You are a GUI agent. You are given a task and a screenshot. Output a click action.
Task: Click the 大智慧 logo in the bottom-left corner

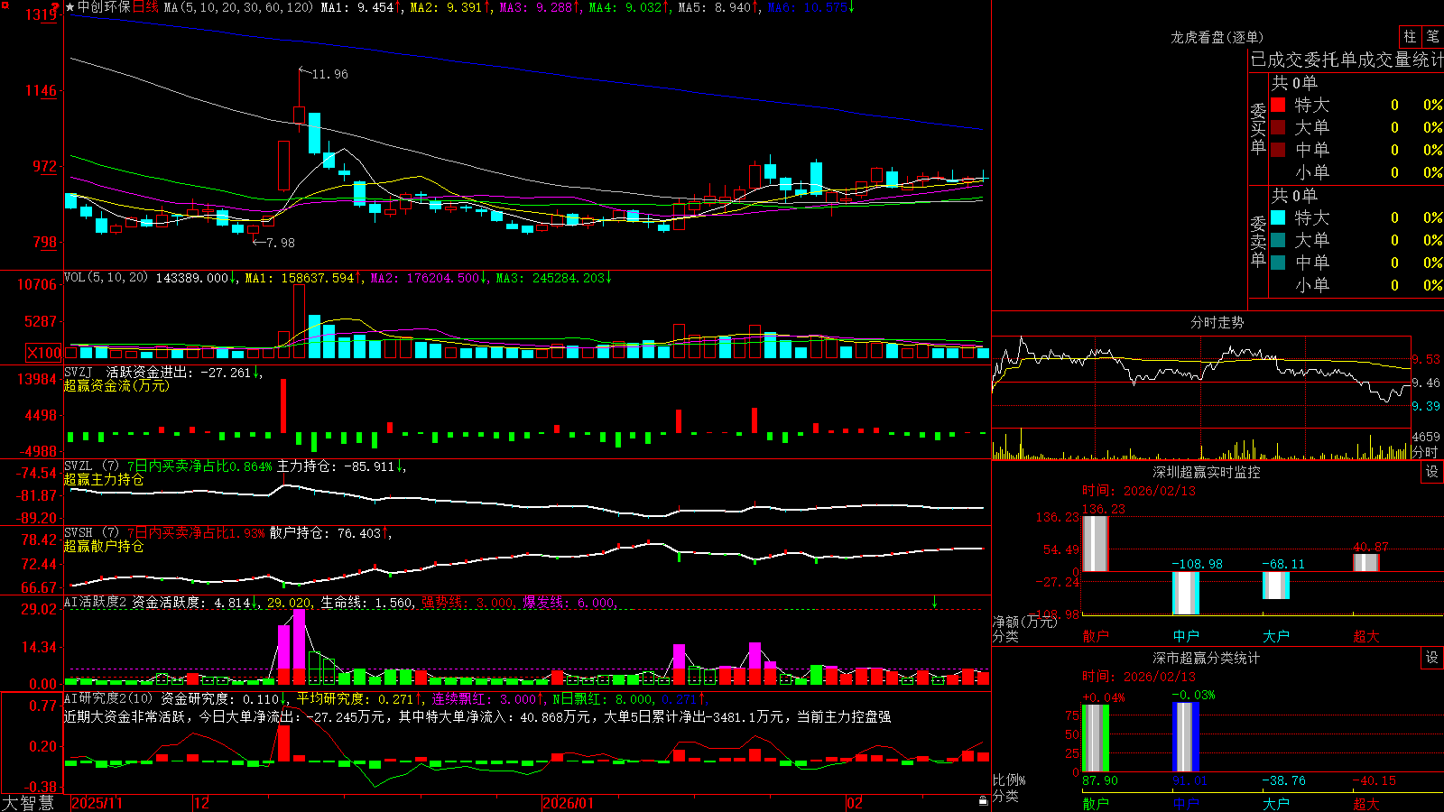(x=28, y=802)
